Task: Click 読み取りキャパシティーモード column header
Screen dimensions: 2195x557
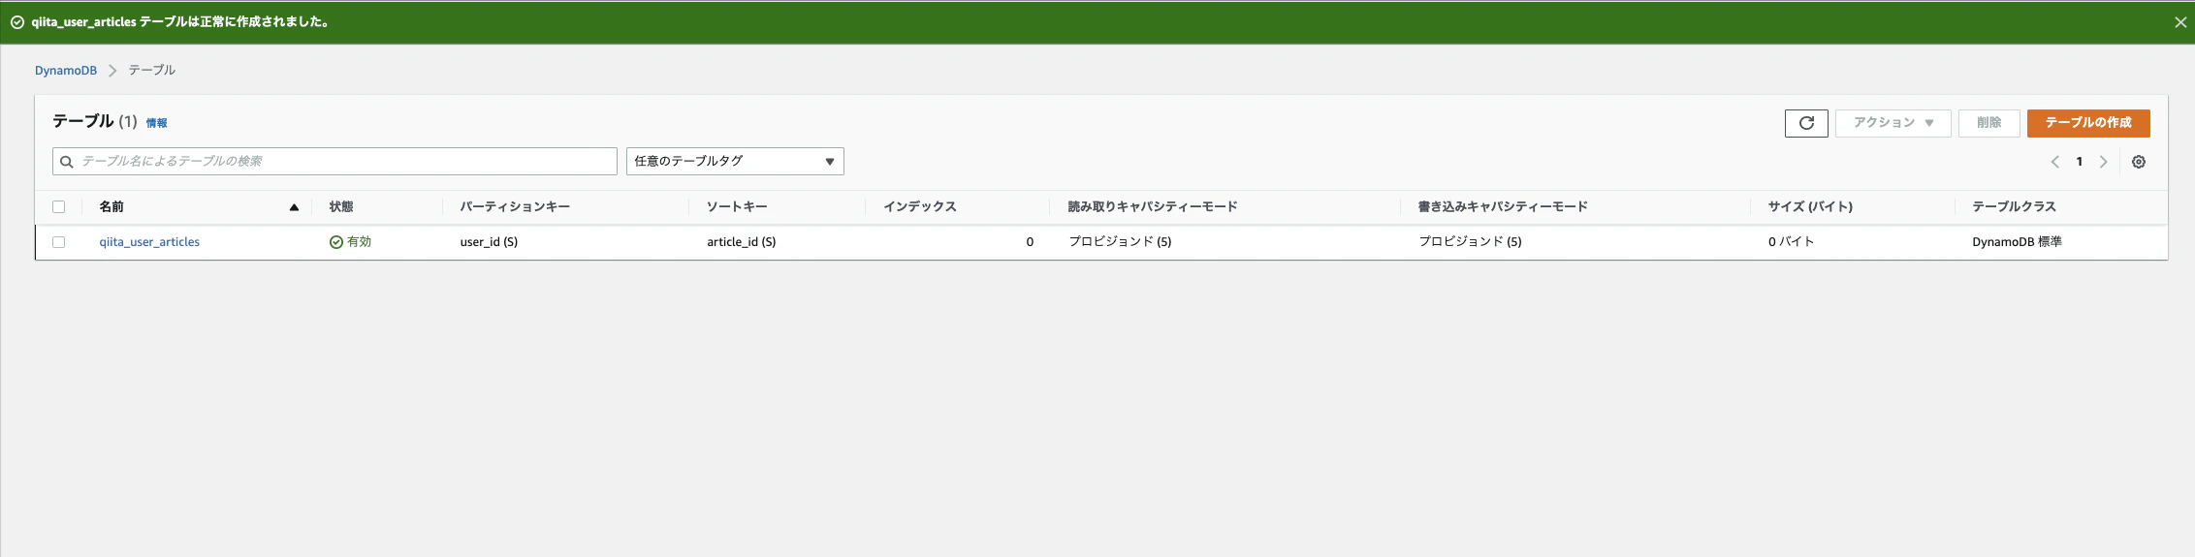Action: (1153, 206)
